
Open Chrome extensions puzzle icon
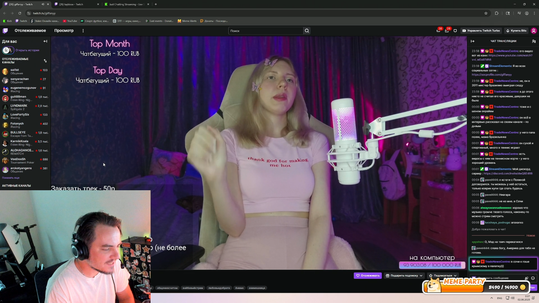(x=497, y=13)
